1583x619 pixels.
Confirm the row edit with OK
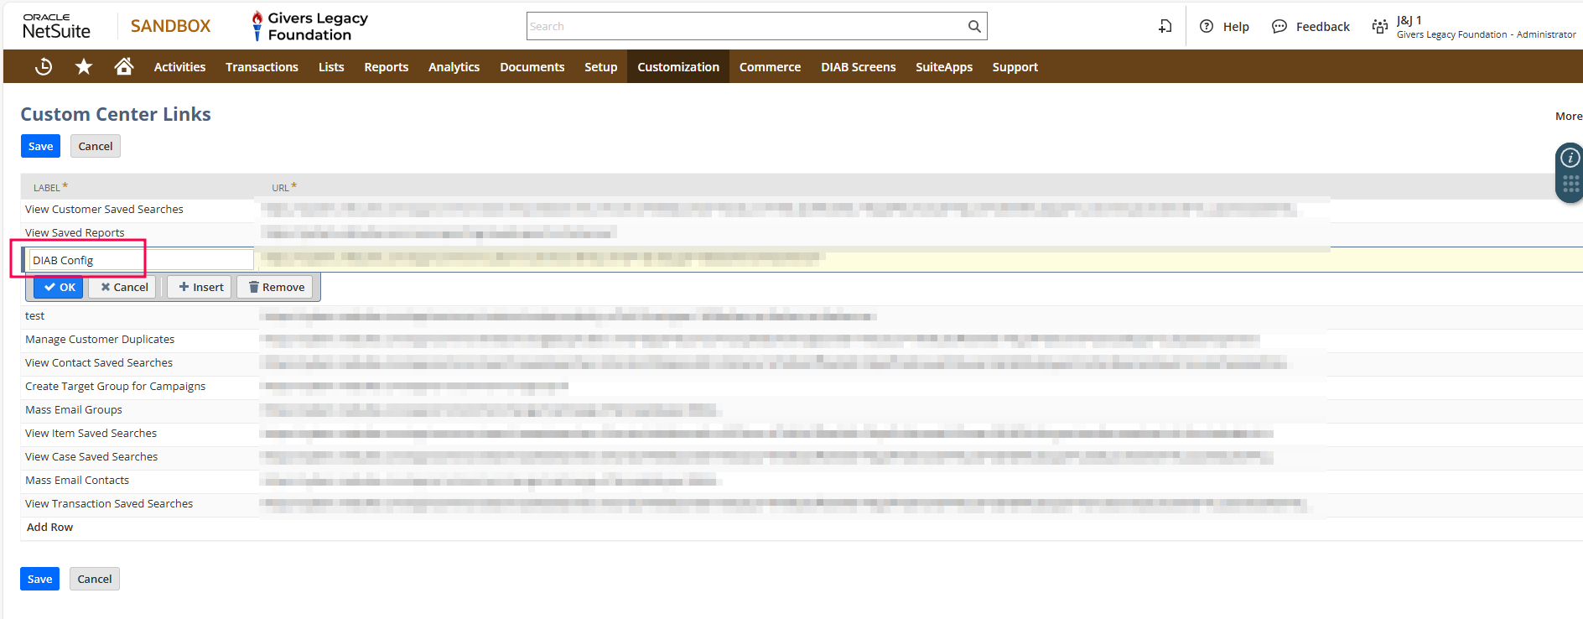pos(59,287)
